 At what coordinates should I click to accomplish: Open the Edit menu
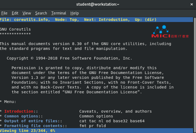pos(15,13)
